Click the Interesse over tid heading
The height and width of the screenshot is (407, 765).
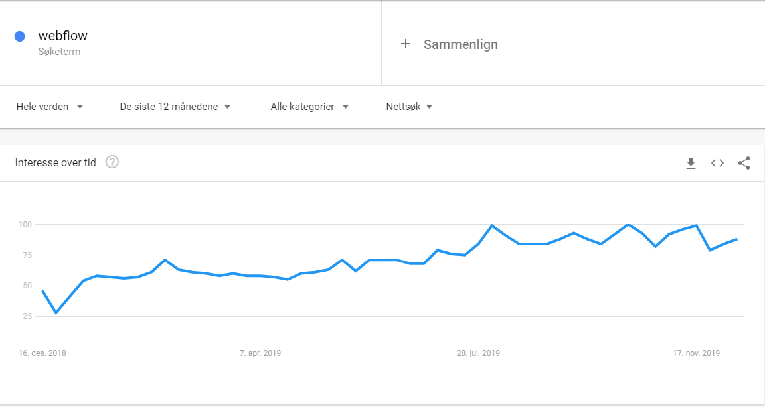click(x=56, y=162)
